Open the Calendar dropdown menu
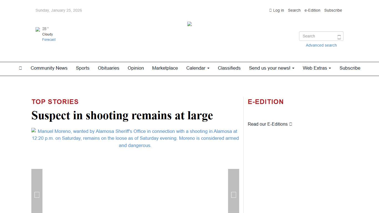Viewport: 379px width, 213px height. coord(198,68)
